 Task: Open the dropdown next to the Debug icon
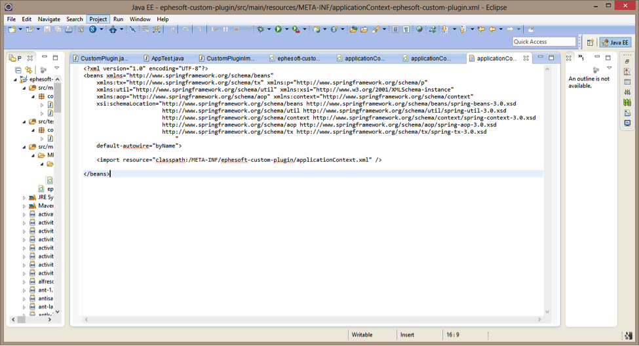(269, 29)
